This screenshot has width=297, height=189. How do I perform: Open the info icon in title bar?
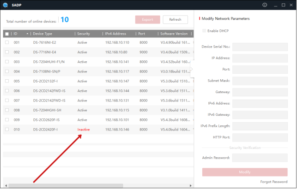click(x=265, y=5)
